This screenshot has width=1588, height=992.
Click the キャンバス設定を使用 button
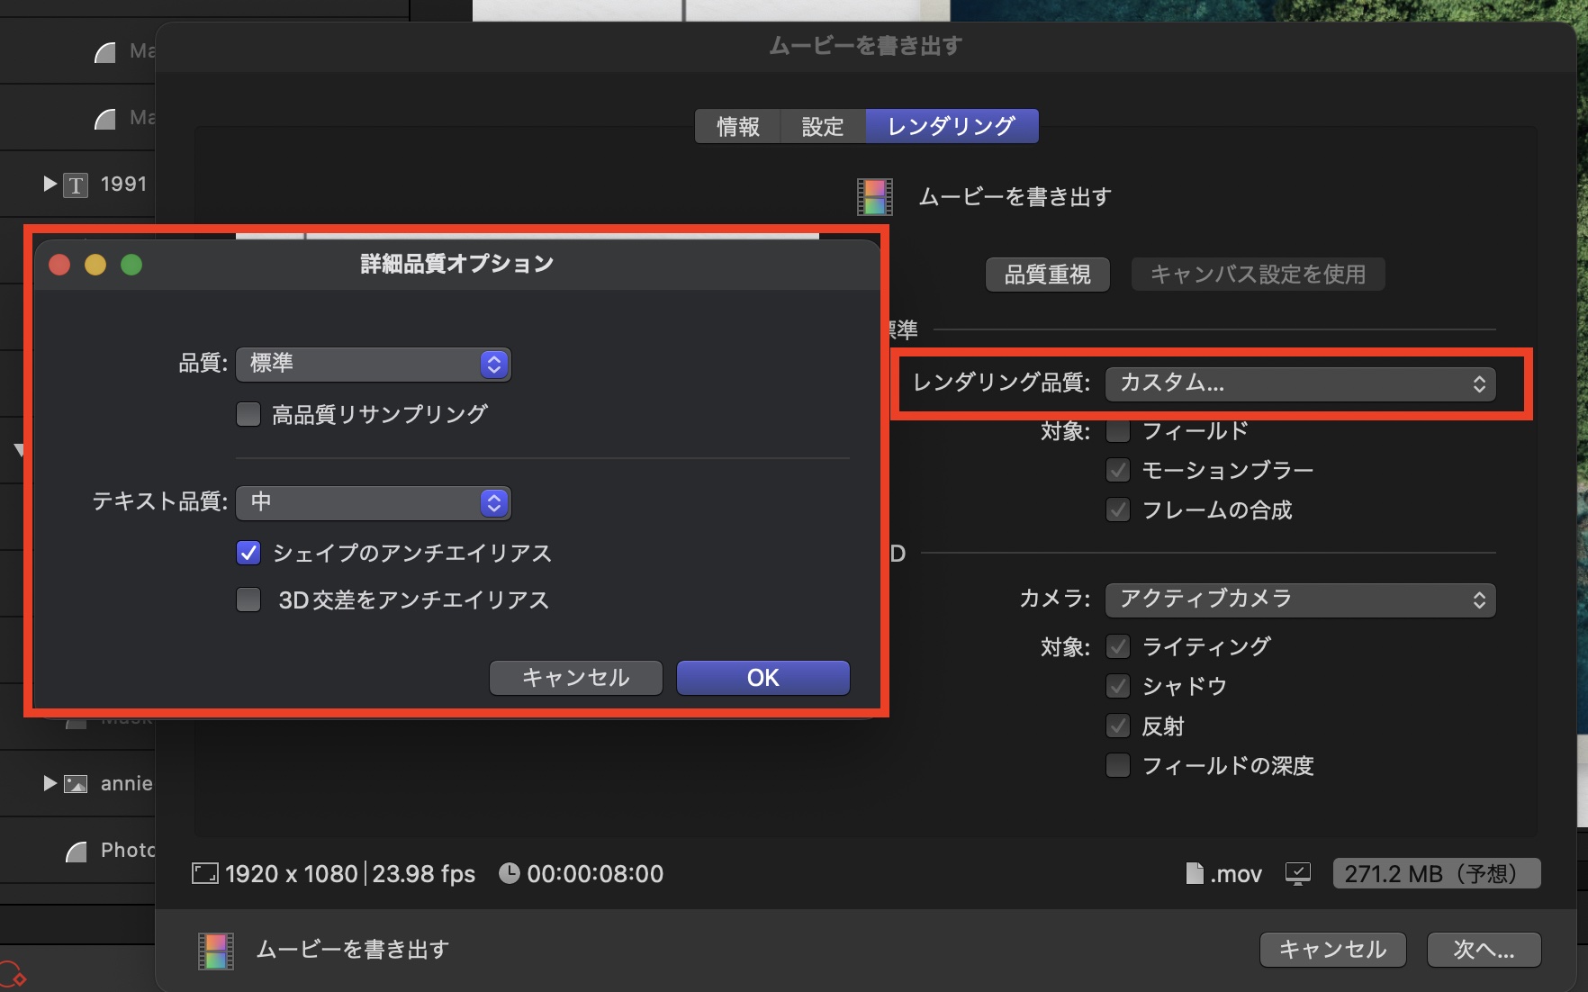pos(1259,275)
